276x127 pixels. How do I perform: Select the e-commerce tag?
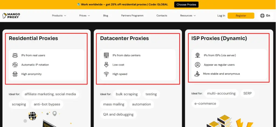pyautogui.click(x=205, y=103)
